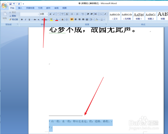Click the 复制 (Copy) button
The height and width of the screenshot is (134, 168).
(x=12, y=16)
